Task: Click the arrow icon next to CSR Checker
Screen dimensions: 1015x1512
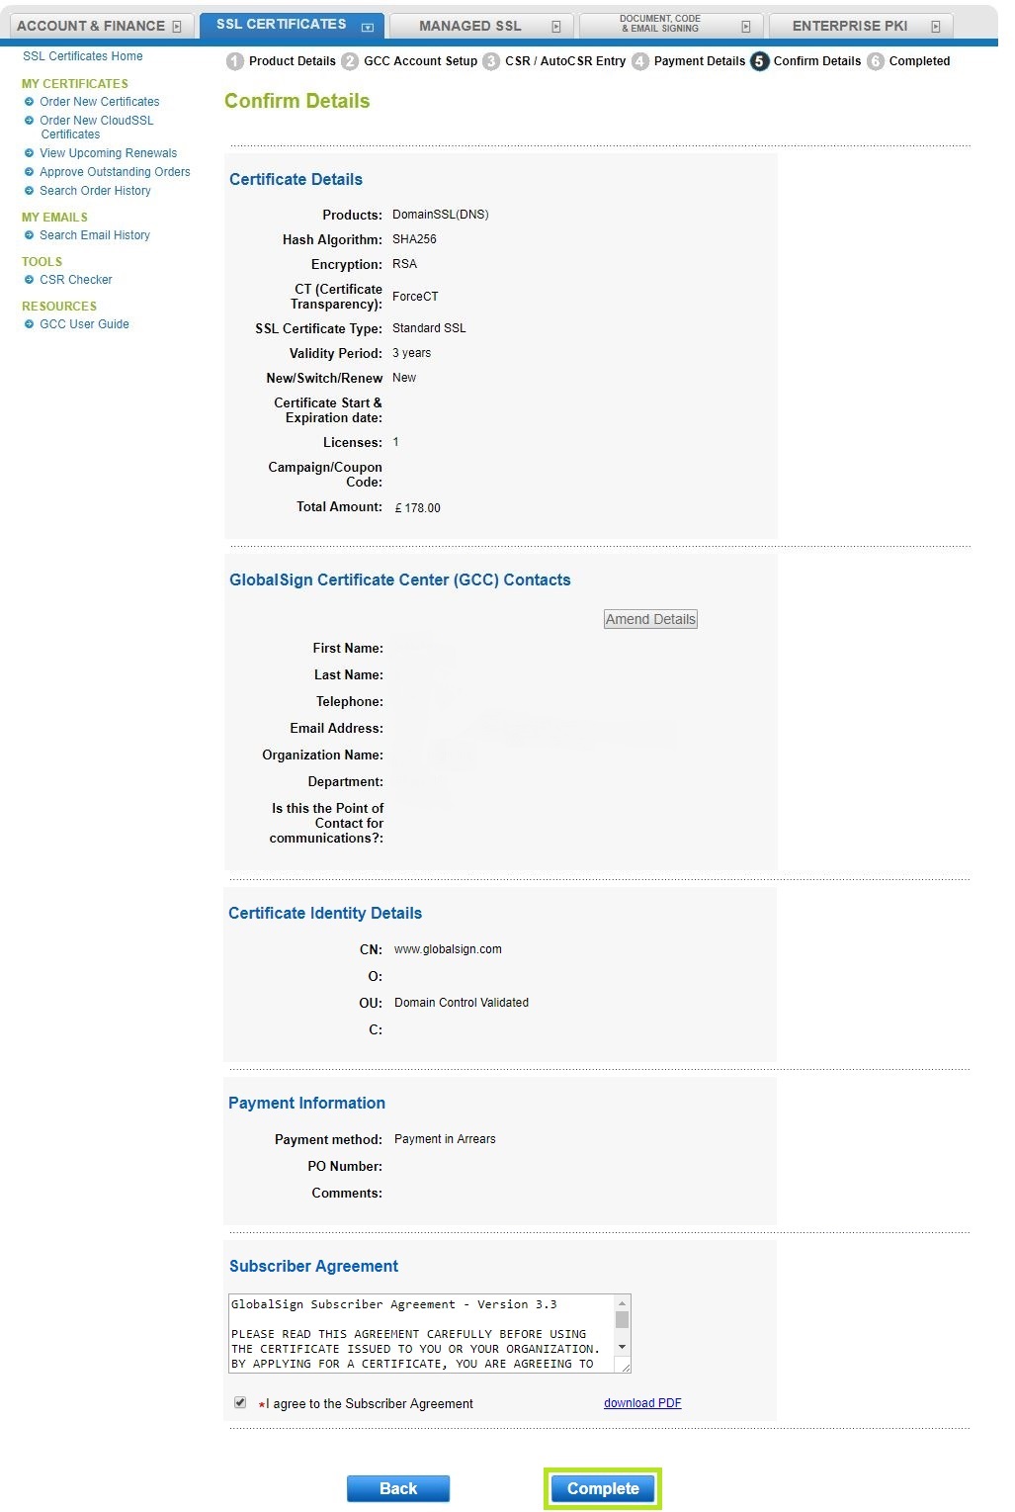Action: coord(30,280)
